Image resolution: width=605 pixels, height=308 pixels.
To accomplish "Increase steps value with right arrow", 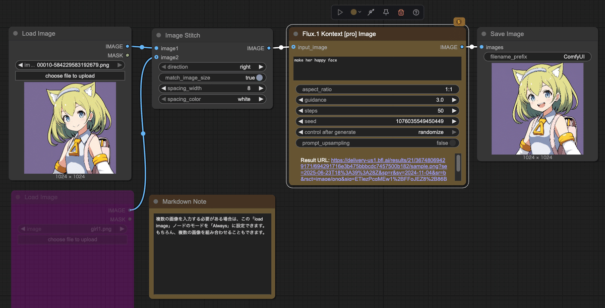I will tap(455, 111).
